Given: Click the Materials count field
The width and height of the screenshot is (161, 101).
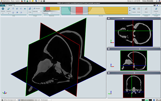Looking at the screenshot, I should pos(50,13).
